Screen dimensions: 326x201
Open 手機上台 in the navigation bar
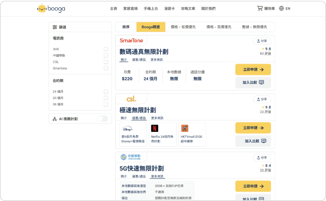(x=151, y=8)
